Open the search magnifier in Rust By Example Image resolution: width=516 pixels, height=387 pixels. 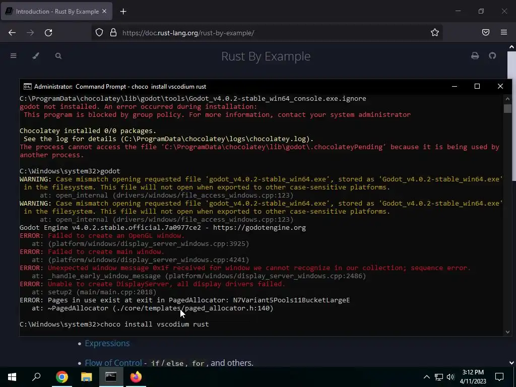[x=58, y=56]
